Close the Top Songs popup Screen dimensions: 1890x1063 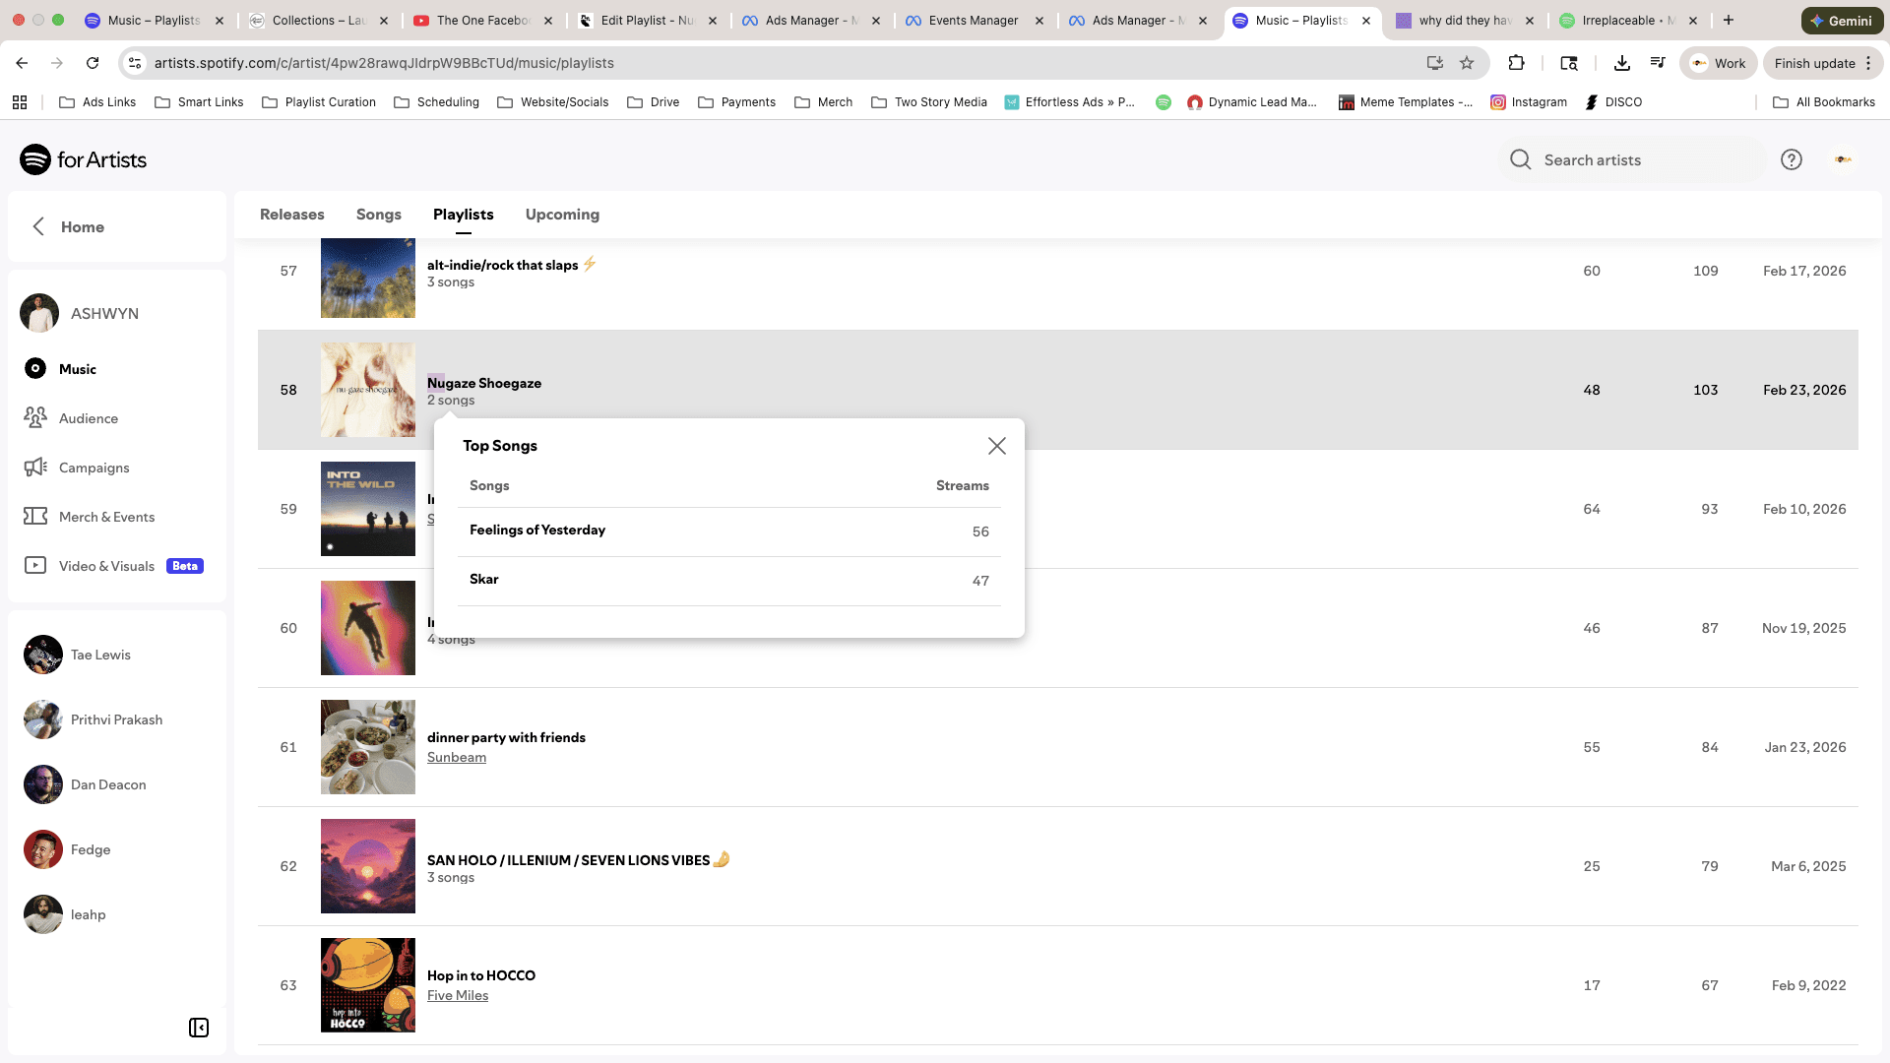pyautogui.click(x=996, y=446)
